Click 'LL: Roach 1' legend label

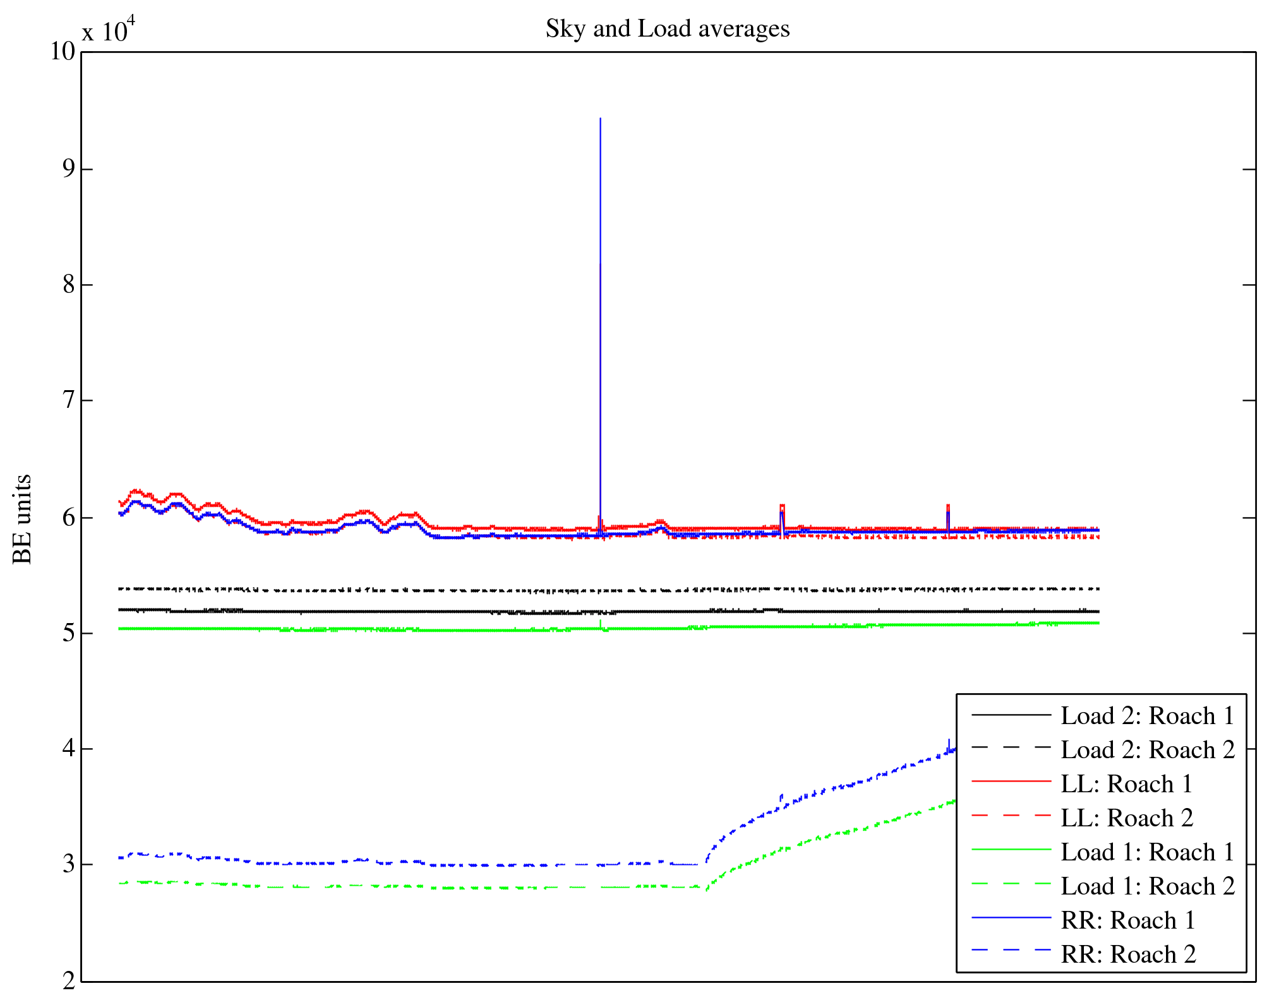click(x=1126, y=784)
